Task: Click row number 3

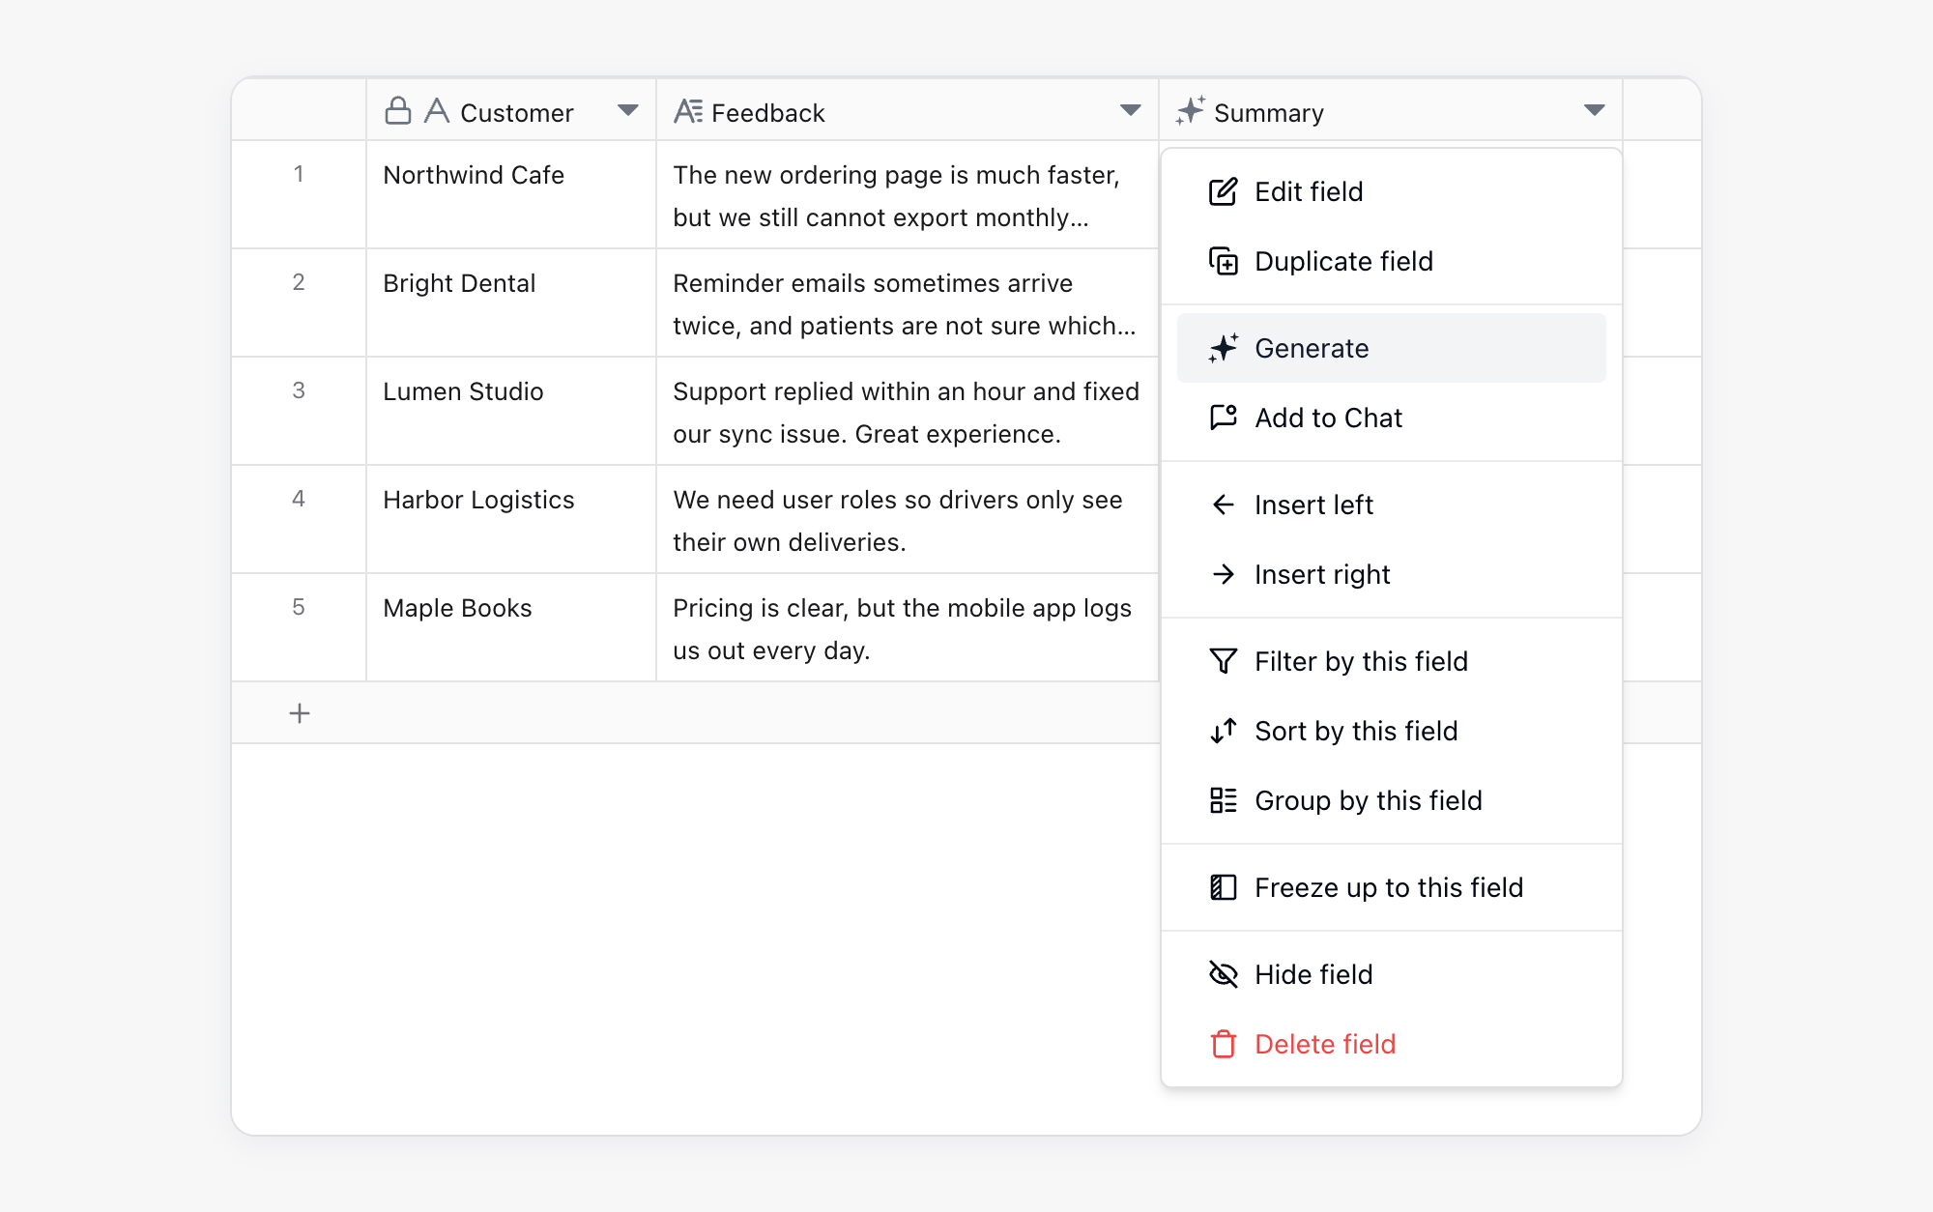Action: [299, 390]
